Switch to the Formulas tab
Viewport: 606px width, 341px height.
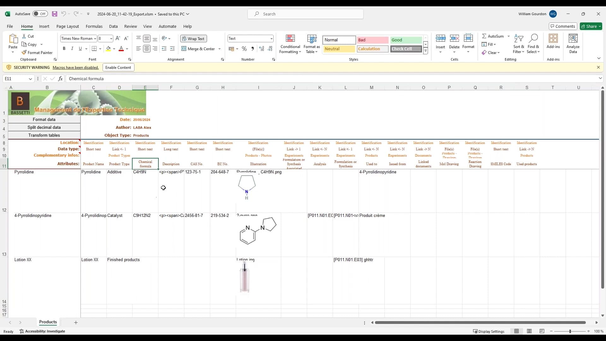pos(94,27)
